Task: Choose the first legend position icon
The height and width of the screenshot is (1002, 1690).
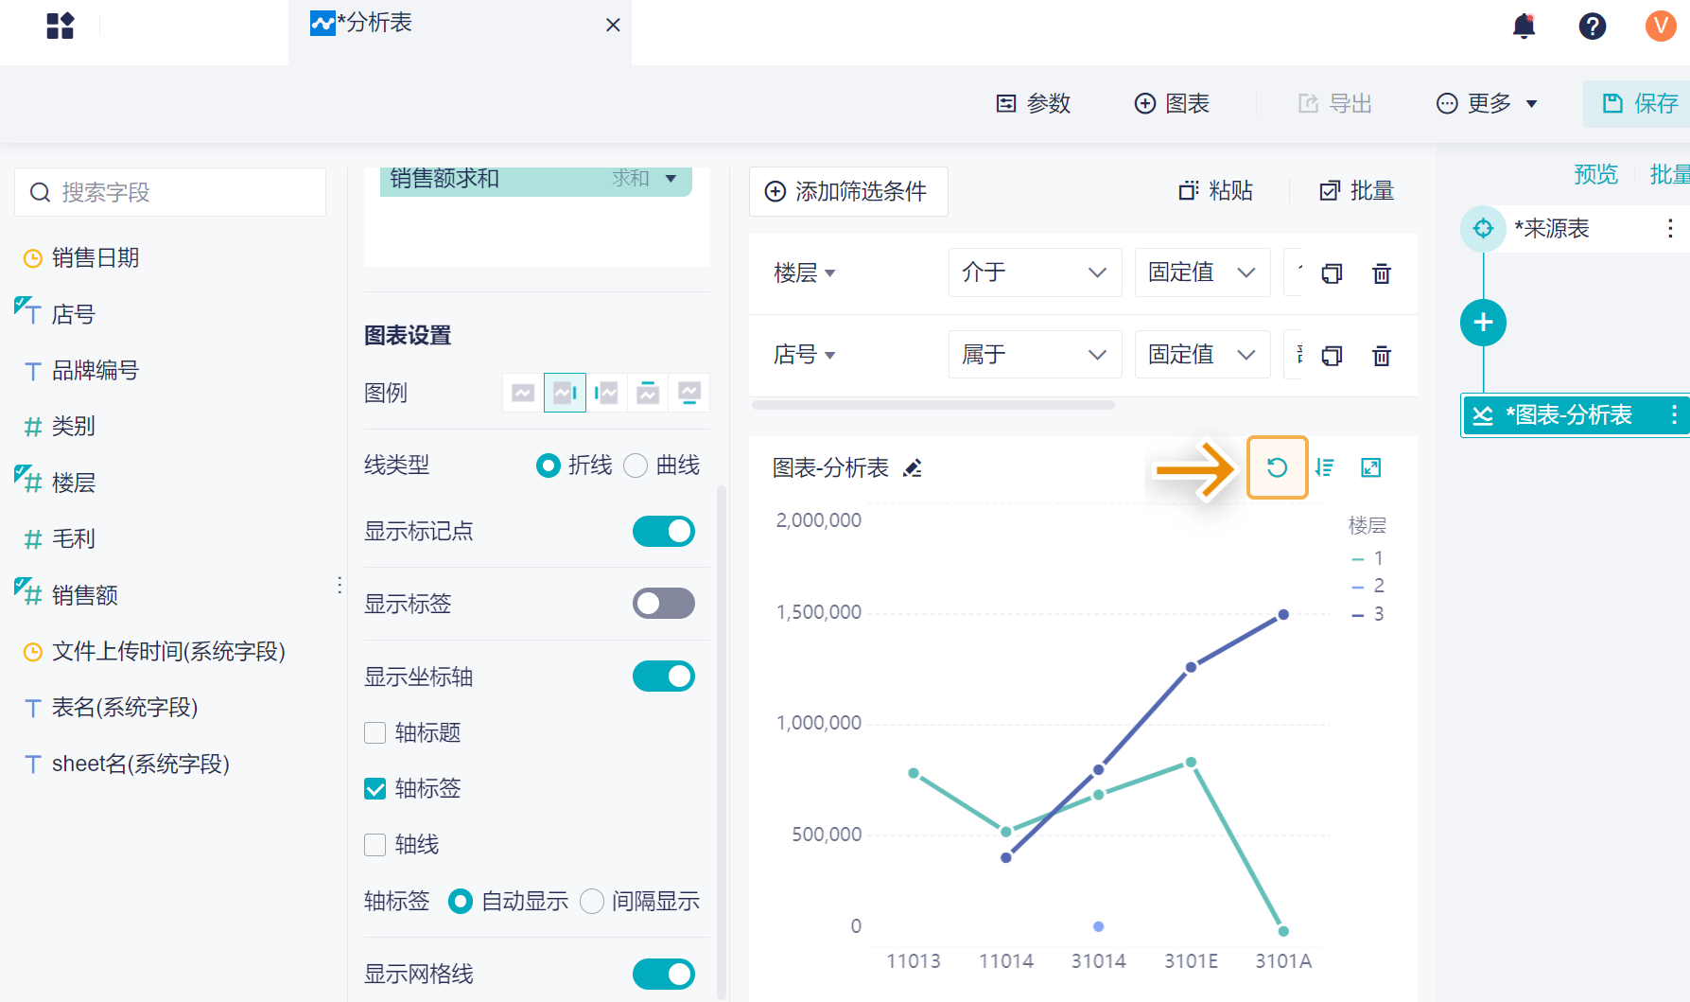Action: tap(523, 393)
